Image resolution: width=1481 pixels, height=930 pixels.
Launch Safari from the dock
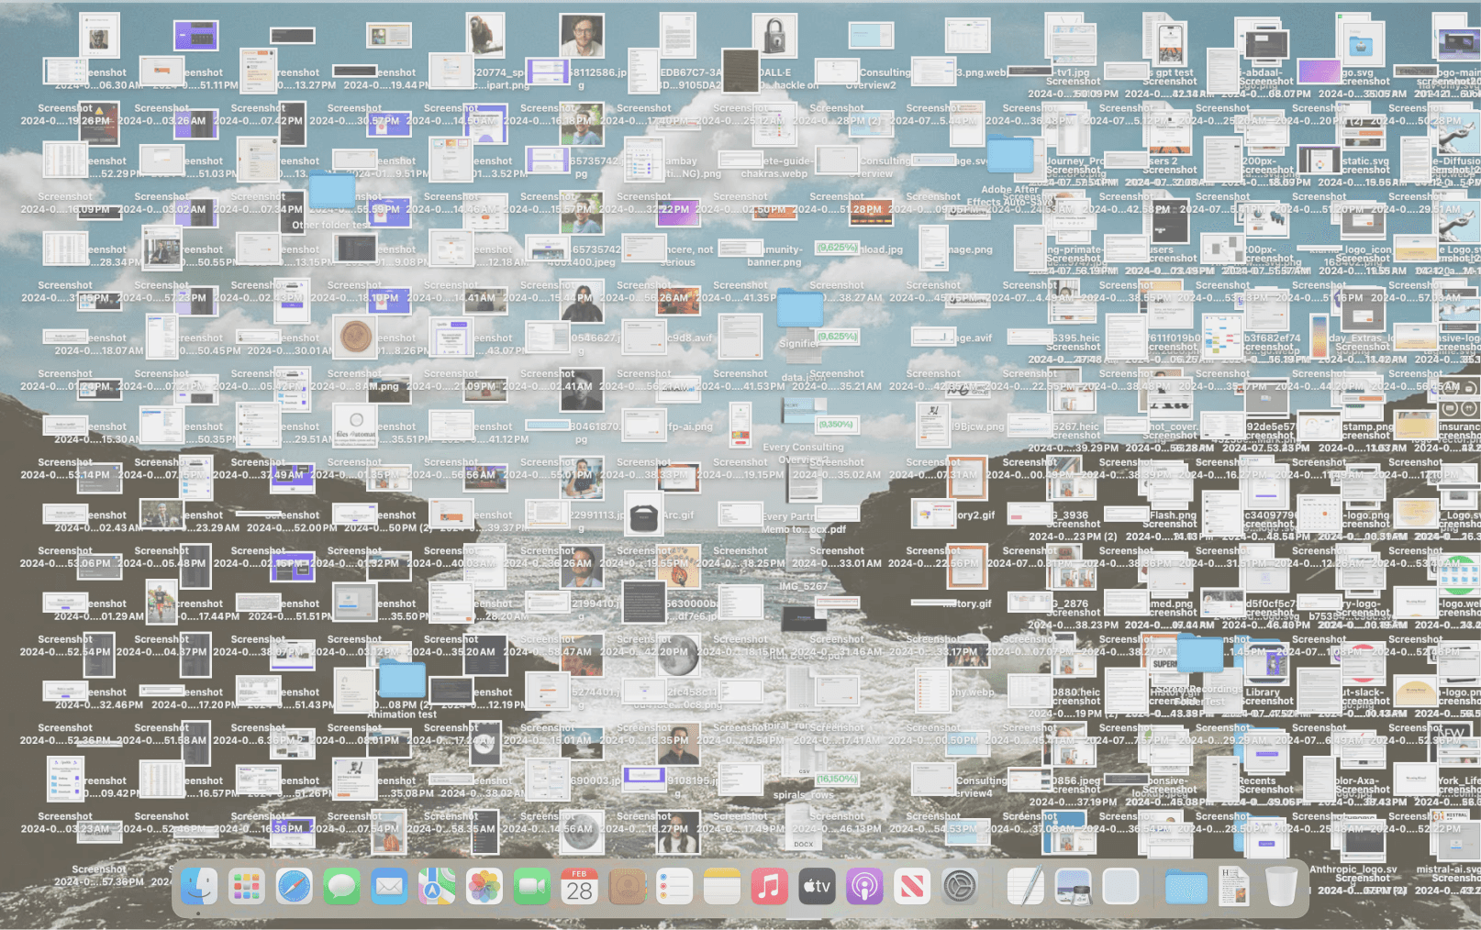(x=295, y=886)
